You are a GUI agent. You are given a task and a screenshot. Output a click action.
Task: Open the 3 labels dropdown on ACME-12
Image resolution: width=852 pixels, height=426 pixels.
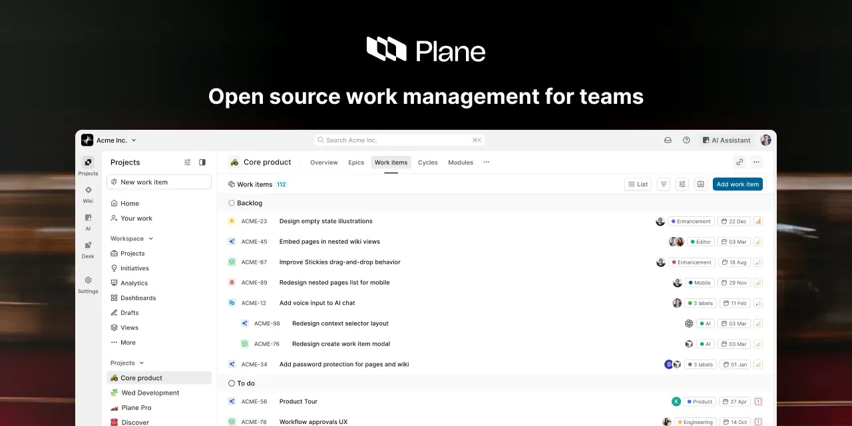coord(700,303)
